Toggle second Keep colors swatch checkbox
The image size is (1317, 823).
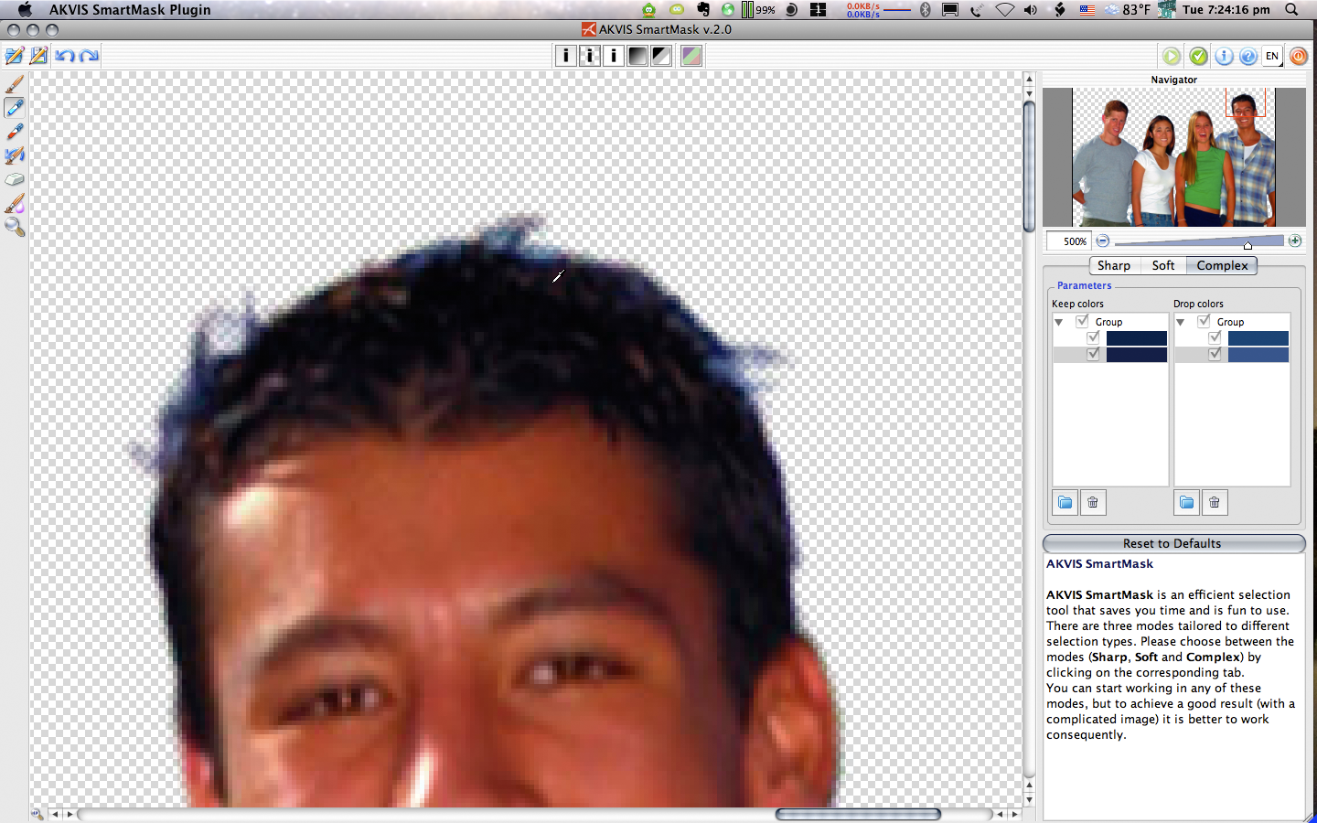[1093, 354]
